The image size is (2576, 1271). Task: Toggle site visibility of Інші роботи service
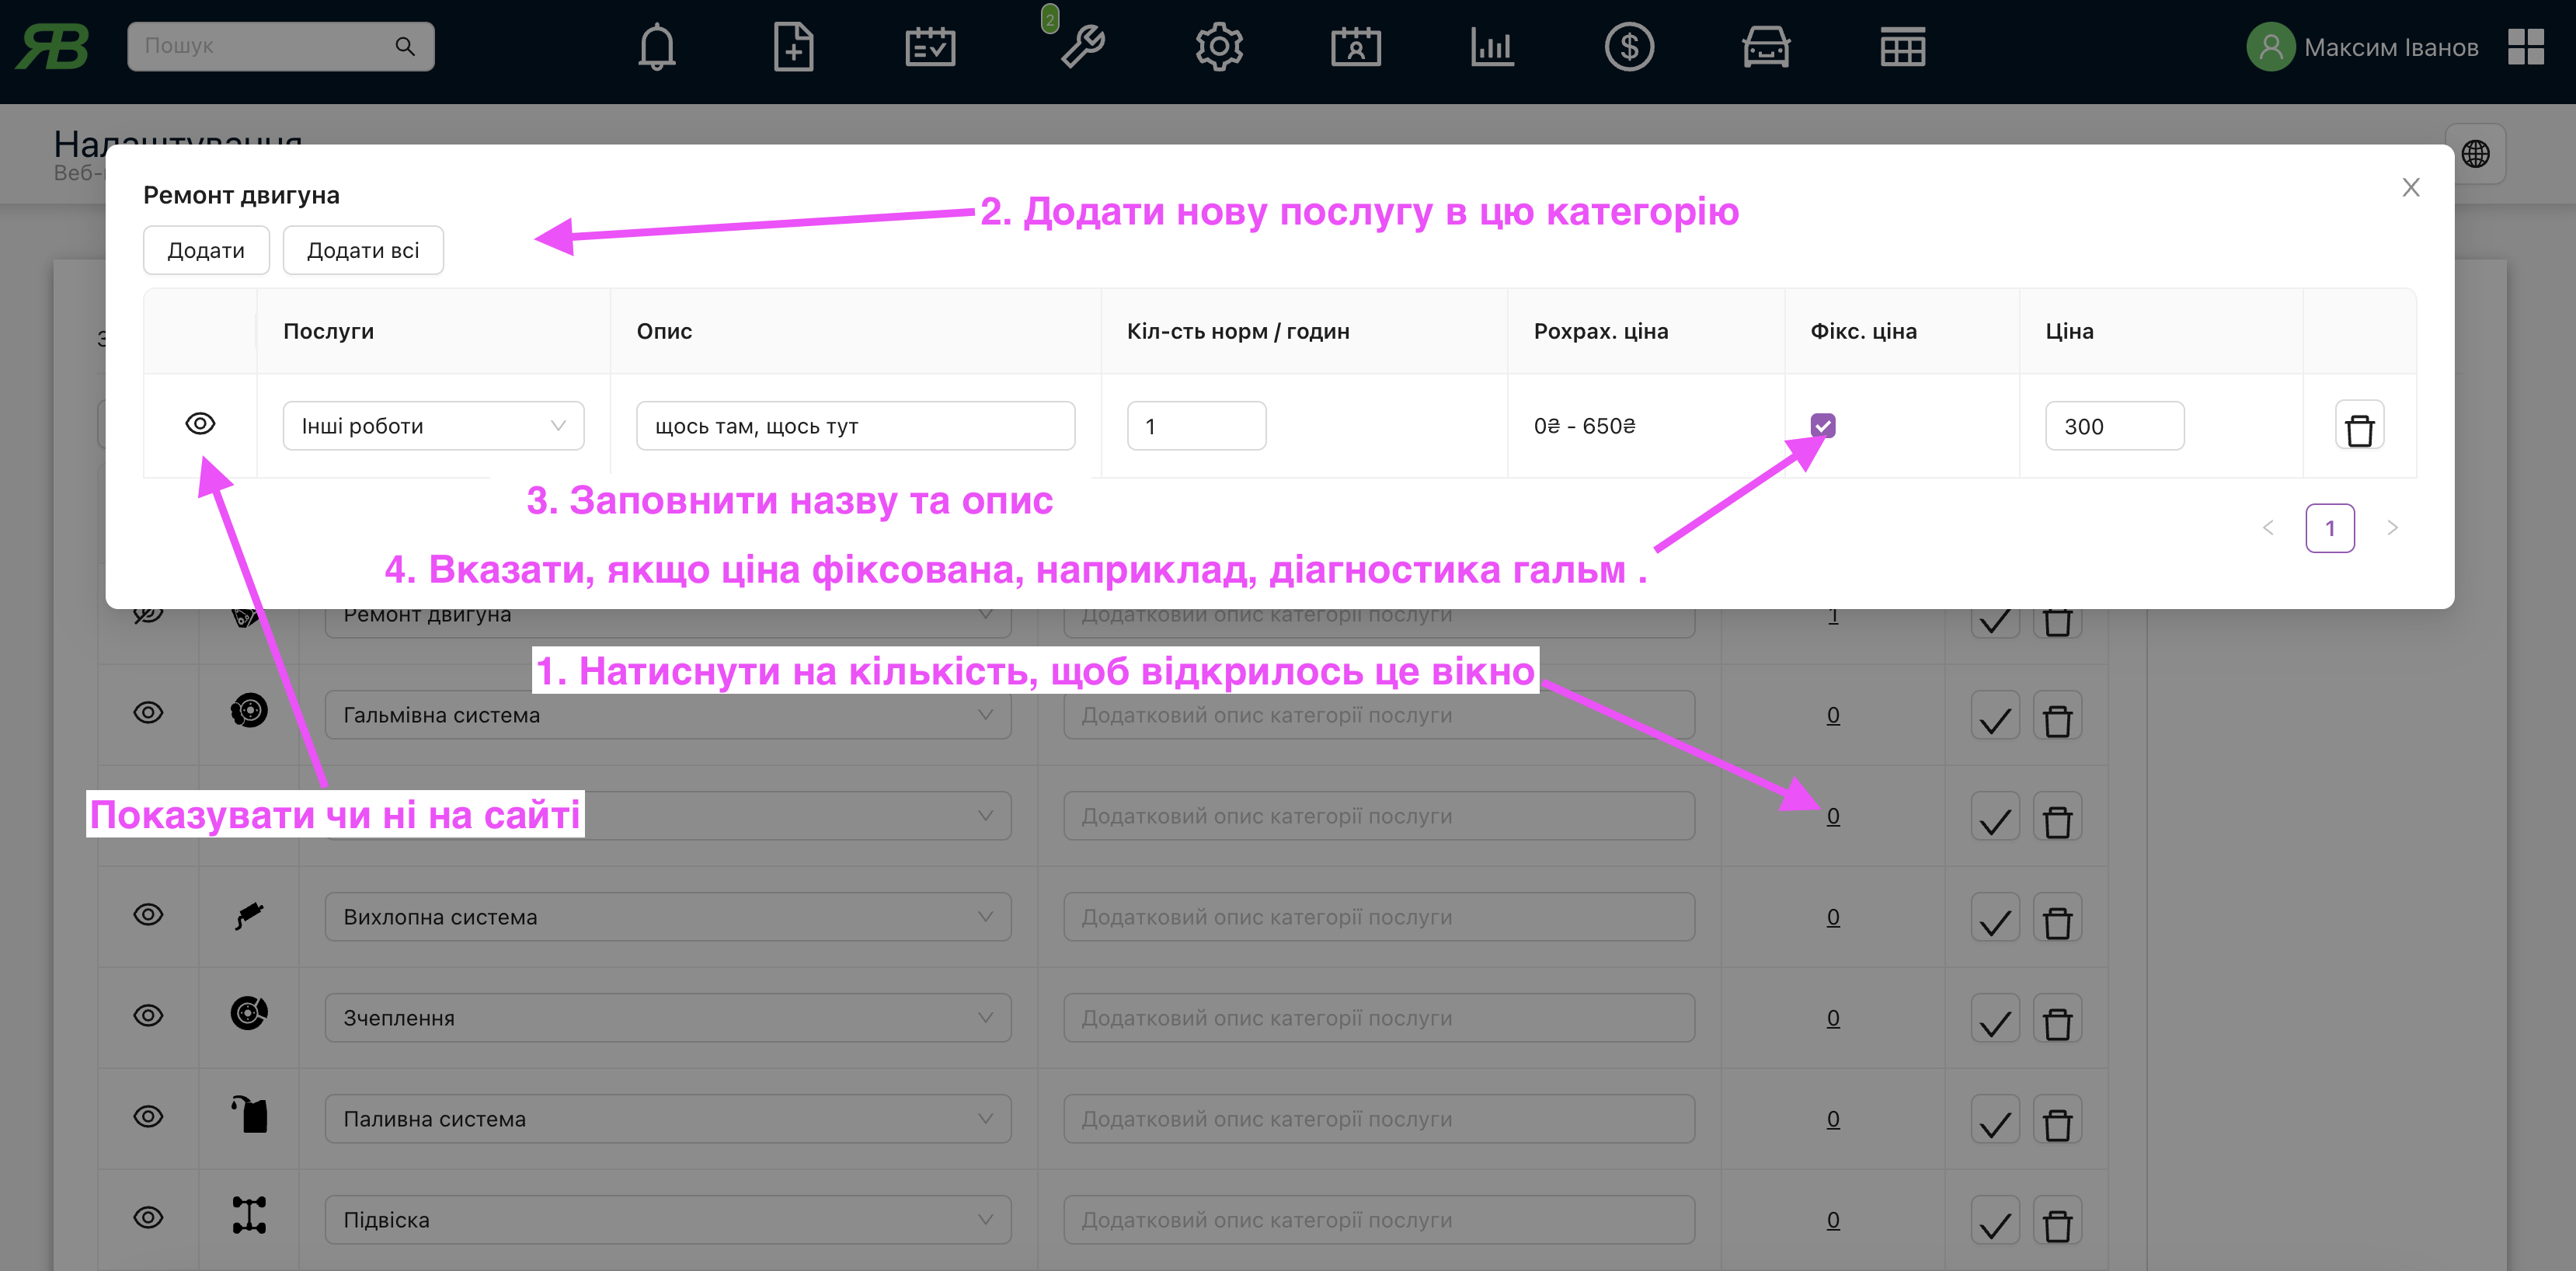coord(200,424)
